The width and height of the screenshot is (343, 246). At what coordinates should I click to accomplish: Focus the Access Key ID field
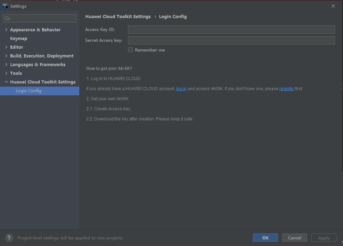tap(231, 30)
